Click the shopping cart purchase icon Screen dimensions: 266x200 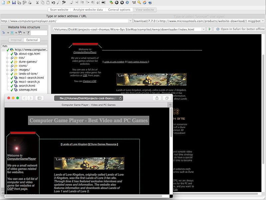tap(134, 3)
